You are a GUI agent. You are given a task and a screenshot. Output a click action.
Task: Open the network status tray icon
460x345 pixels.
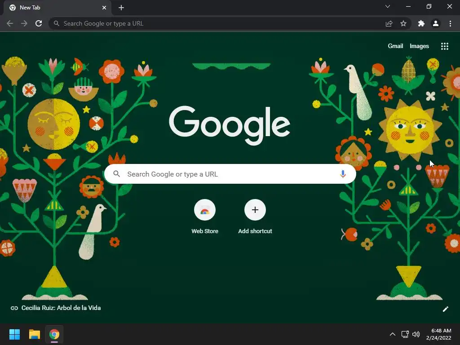[x=405, y=334]
